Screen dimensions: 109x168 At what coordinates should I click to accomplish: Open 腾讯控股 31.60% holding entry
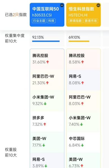point(47,59)
